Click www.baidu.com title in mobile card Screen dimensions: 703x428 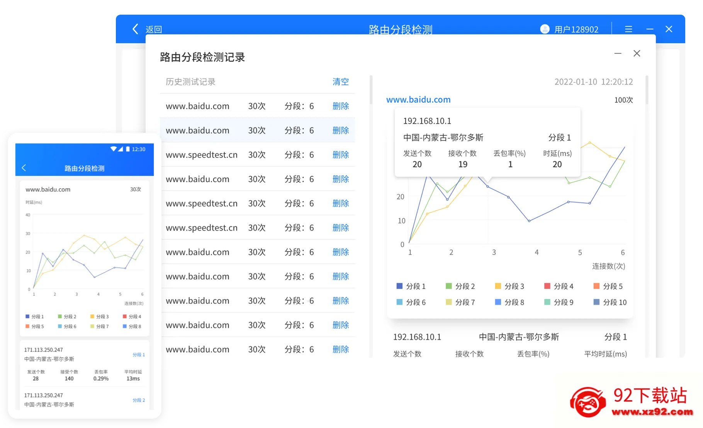[x=48, y=189]
